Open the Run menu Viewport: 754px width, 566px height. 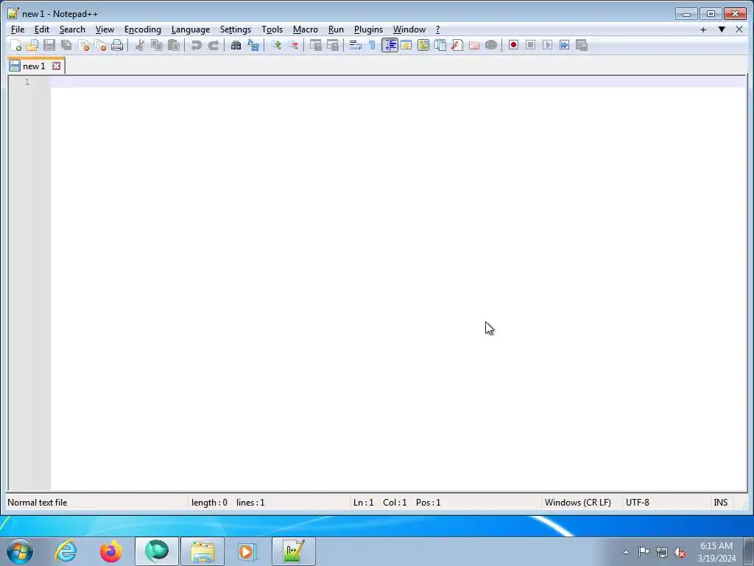(336, 29)
